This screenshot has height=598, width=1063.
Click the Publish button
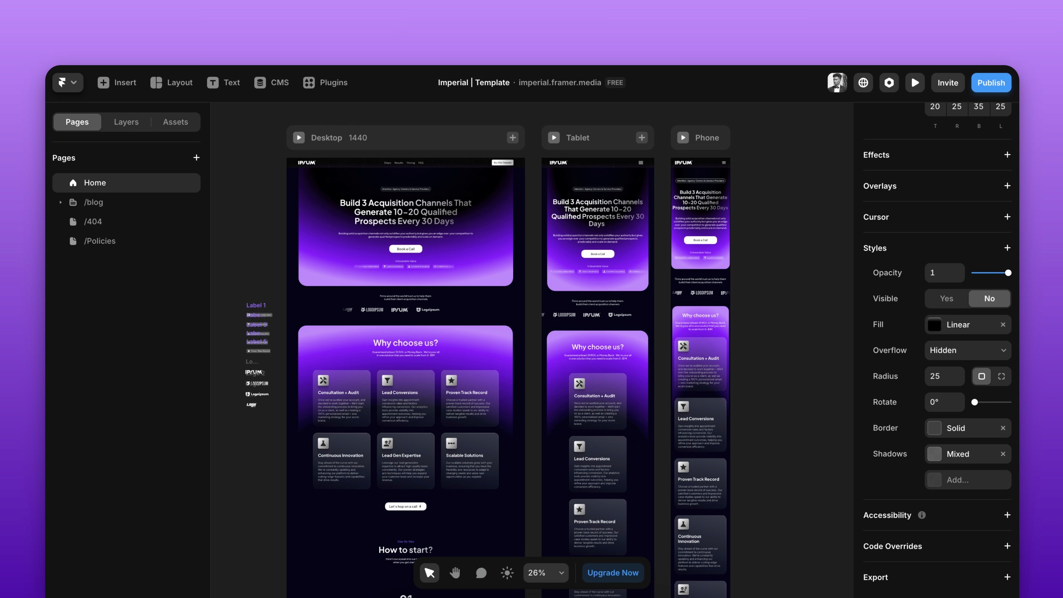pos(991,82)
